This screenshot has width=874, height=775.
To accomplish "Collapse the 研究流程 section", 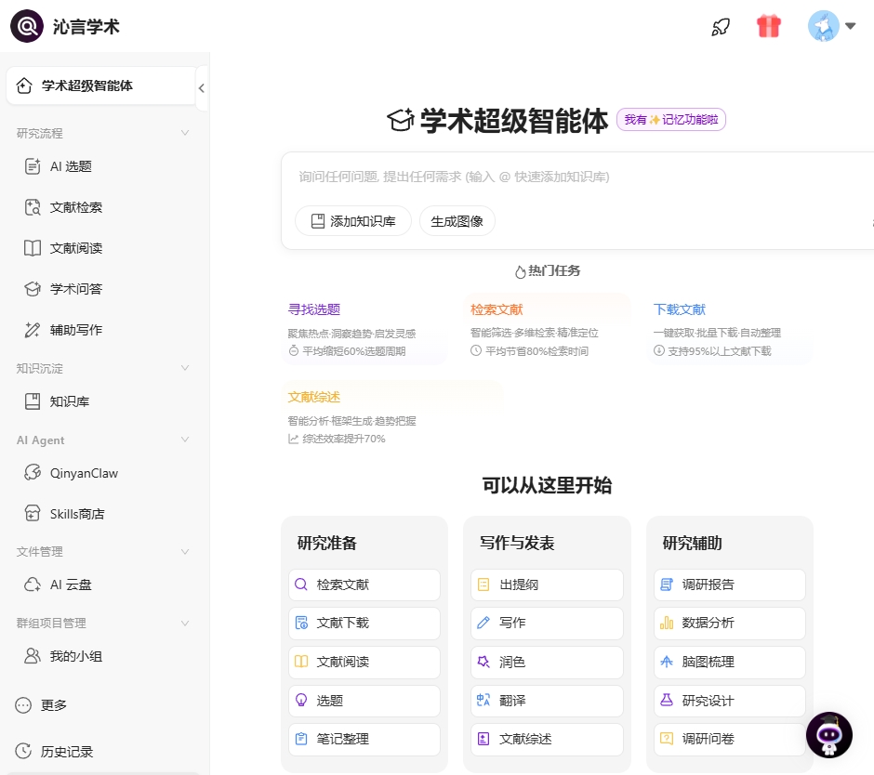I will pyautogui.click(x=185, y=133).
